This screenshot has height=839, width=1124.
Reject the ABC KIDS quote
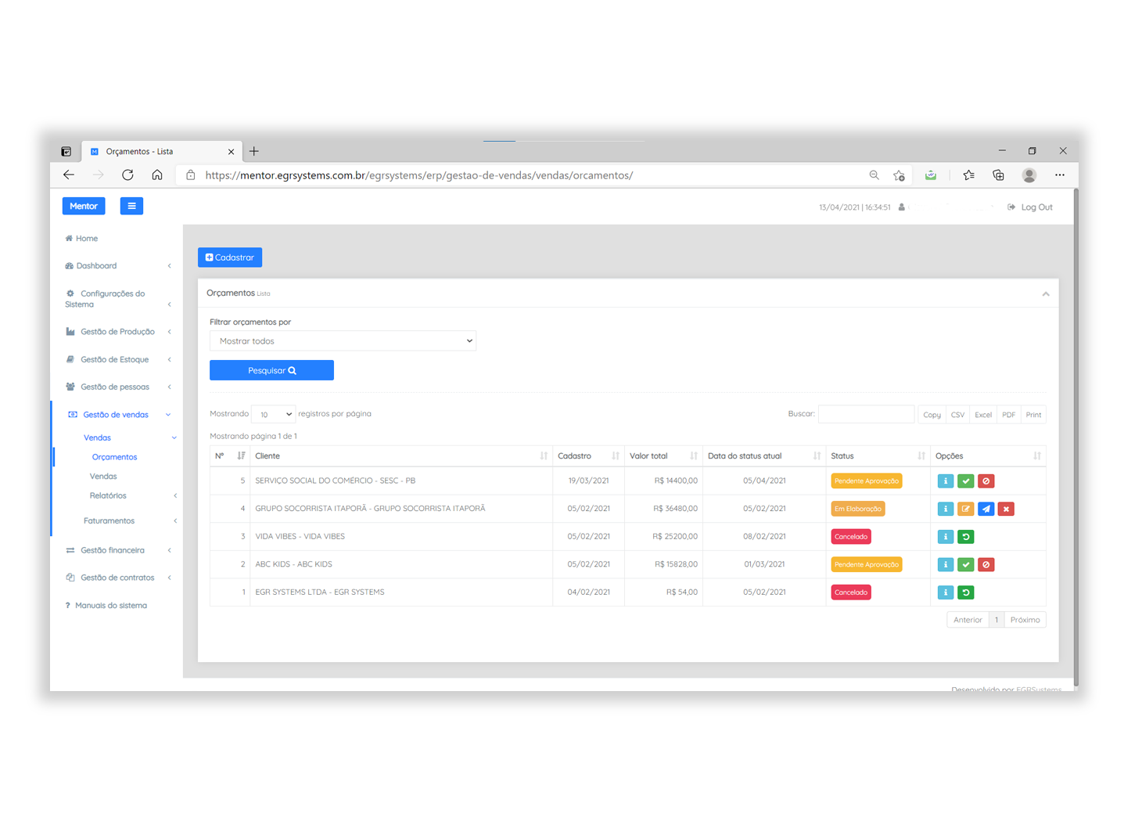(986, 564)
